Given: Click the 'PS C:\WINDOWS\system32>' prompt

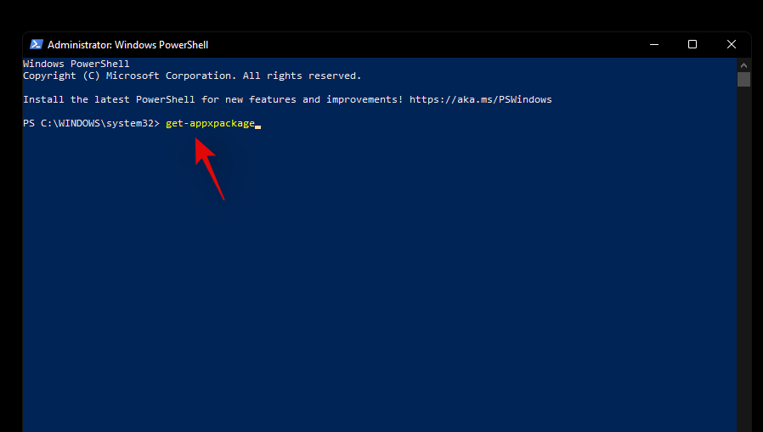Looking at the screenshot, I should tap(91, 124).
